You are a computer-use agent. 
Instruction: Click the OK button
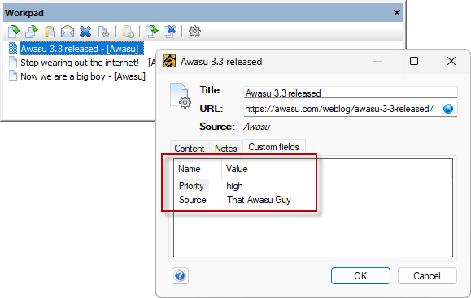[360, 275]
